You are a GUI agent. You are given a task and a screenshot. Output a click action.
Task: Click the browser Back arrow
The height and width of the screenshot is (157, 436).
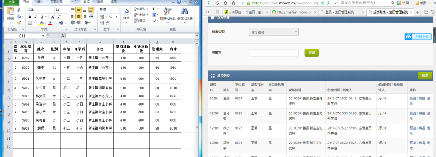coord(209,3)
